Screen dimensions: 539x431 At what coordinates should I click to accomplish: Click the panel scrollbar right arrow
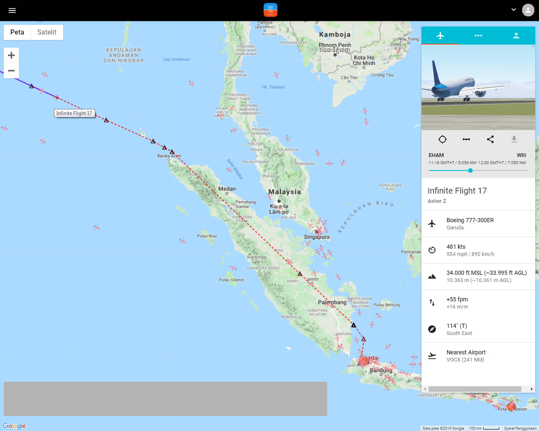[x=531, y=389]
